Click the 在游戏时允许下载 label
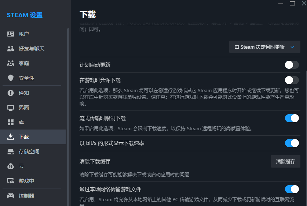This screenshot has height=206, width=307. click(100, 80)
